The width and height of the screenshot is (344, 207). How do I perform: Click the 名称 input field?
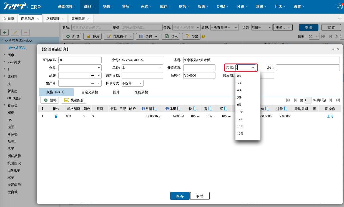[261, 60]
